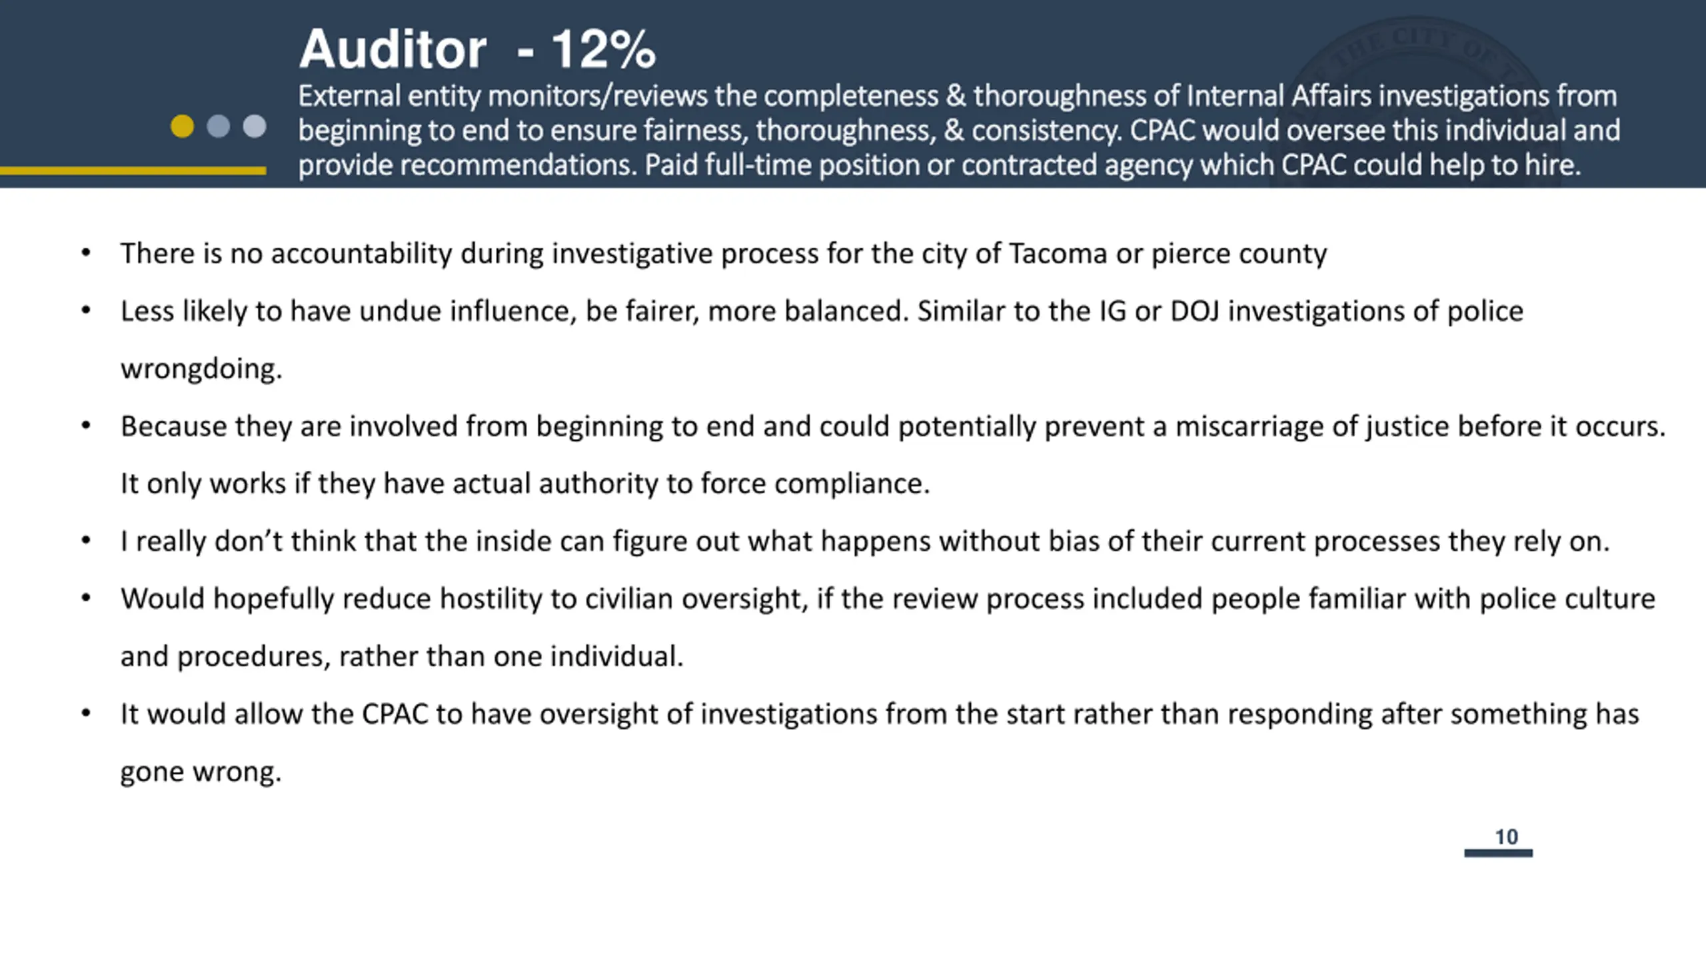Click the line "It only works if they have actual authority"
1706x959 pixels.
pyautogui.click(x=524, y=483)
